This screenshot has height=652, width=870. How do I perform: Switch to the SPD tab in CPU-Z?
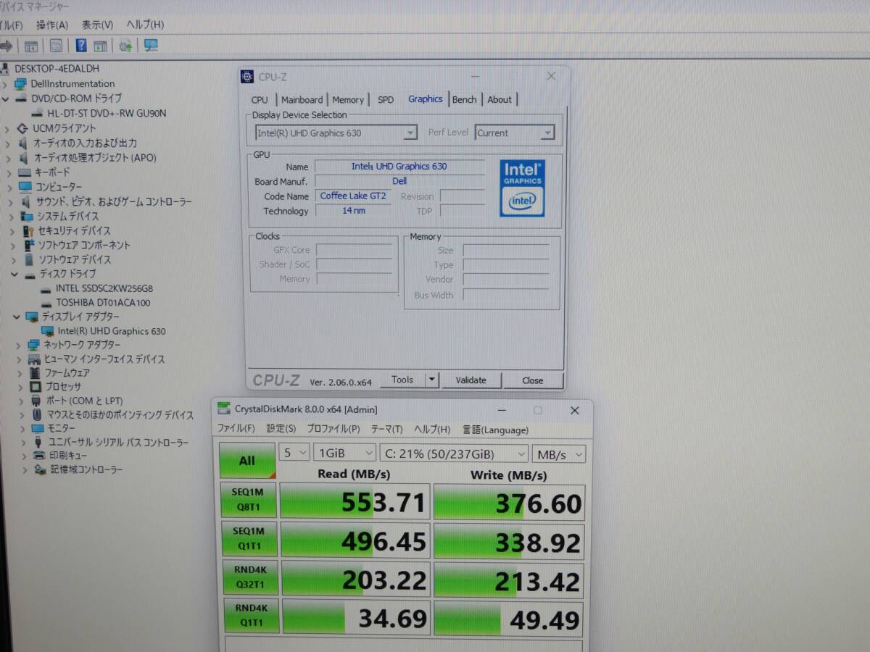386,100
